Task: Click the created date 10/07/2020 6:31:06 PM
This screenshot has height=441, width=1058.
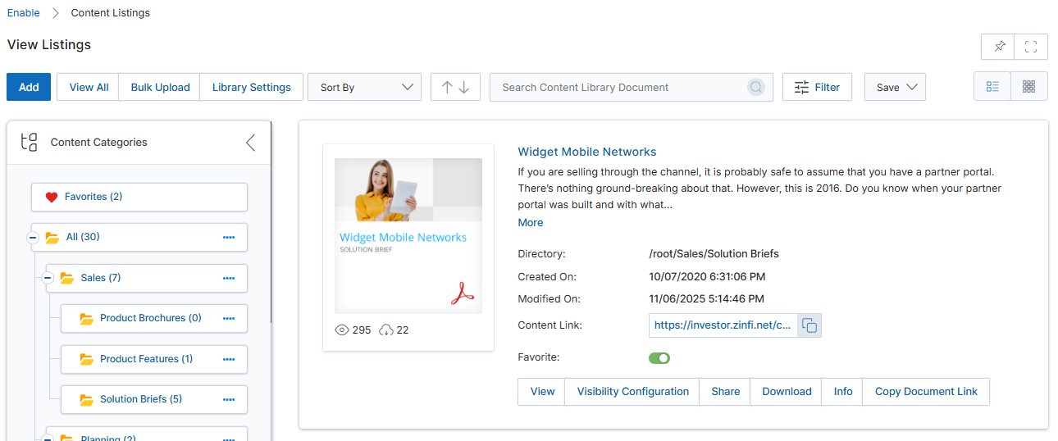Action: (x=707, y=277)
